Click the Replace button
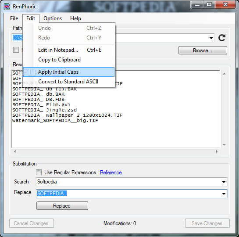Viewport: 239px width, 237px height. coord(62,206)
